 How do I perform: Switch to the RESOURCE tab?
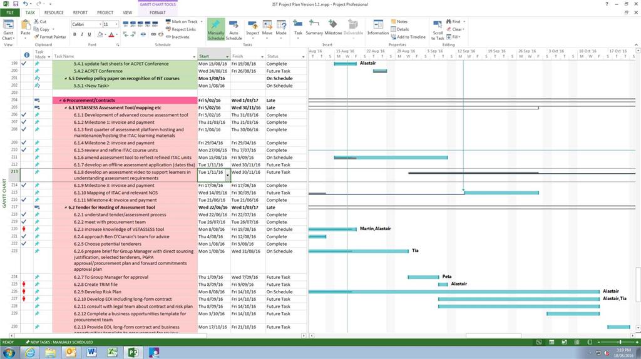(x=54, y=13)
